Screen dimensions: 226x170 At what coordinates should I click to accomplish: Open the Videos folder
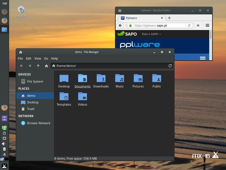[82, 97]
